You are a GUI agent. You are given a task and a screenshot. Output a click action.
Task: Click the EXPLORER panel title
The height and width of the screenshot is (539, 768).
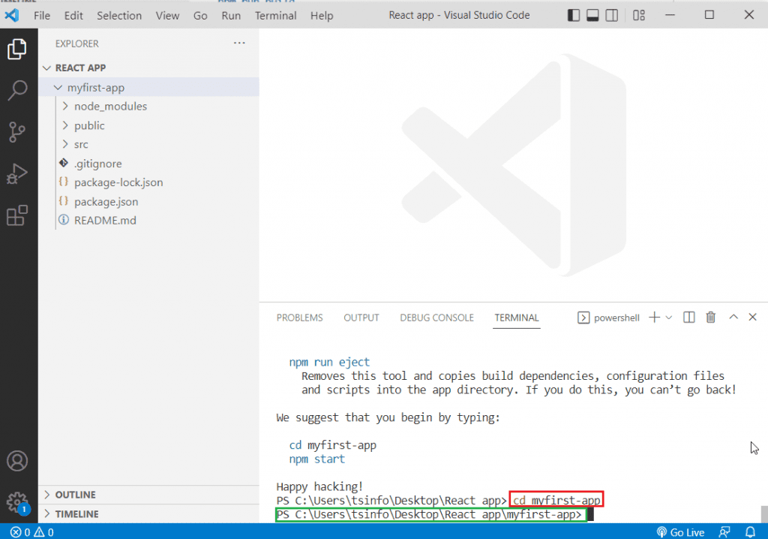pyautogui.click(x=77, y=44)
